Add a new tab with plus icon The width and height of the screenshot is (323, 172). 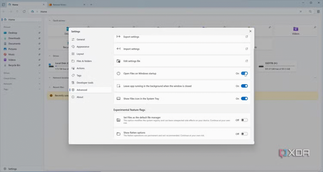(x=91, y=5)
